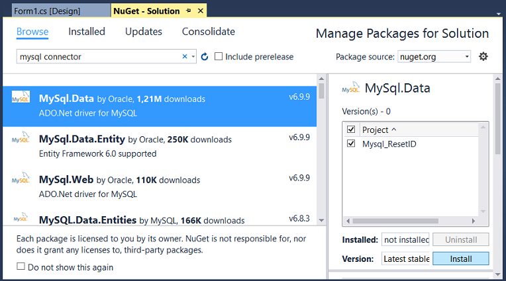The image size is (506, 281).
Task: Click the MySql.Data.Entity package logo
Action: coord(21,138)
